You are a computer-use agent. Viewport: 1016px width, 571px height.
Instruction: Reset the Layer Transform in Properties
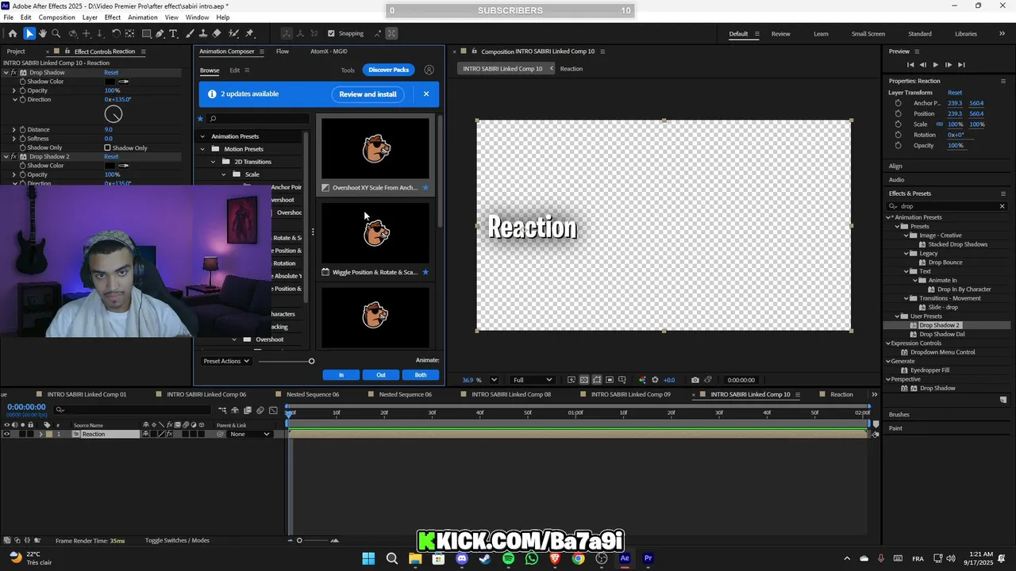tap(955, 93)
